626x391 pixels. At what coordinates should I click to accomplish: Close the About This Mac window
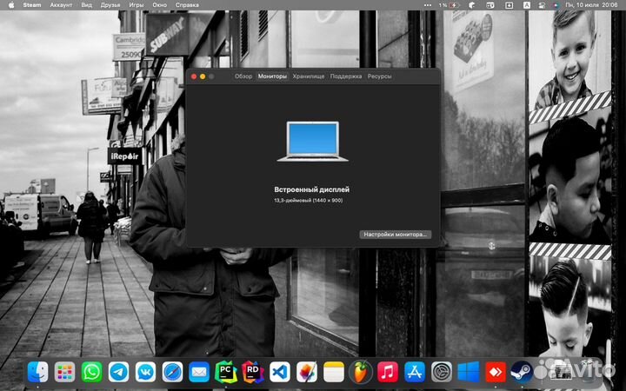pos(194,76)
